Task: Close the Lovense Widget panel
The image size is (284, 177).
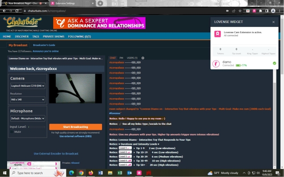Action: 273,21
